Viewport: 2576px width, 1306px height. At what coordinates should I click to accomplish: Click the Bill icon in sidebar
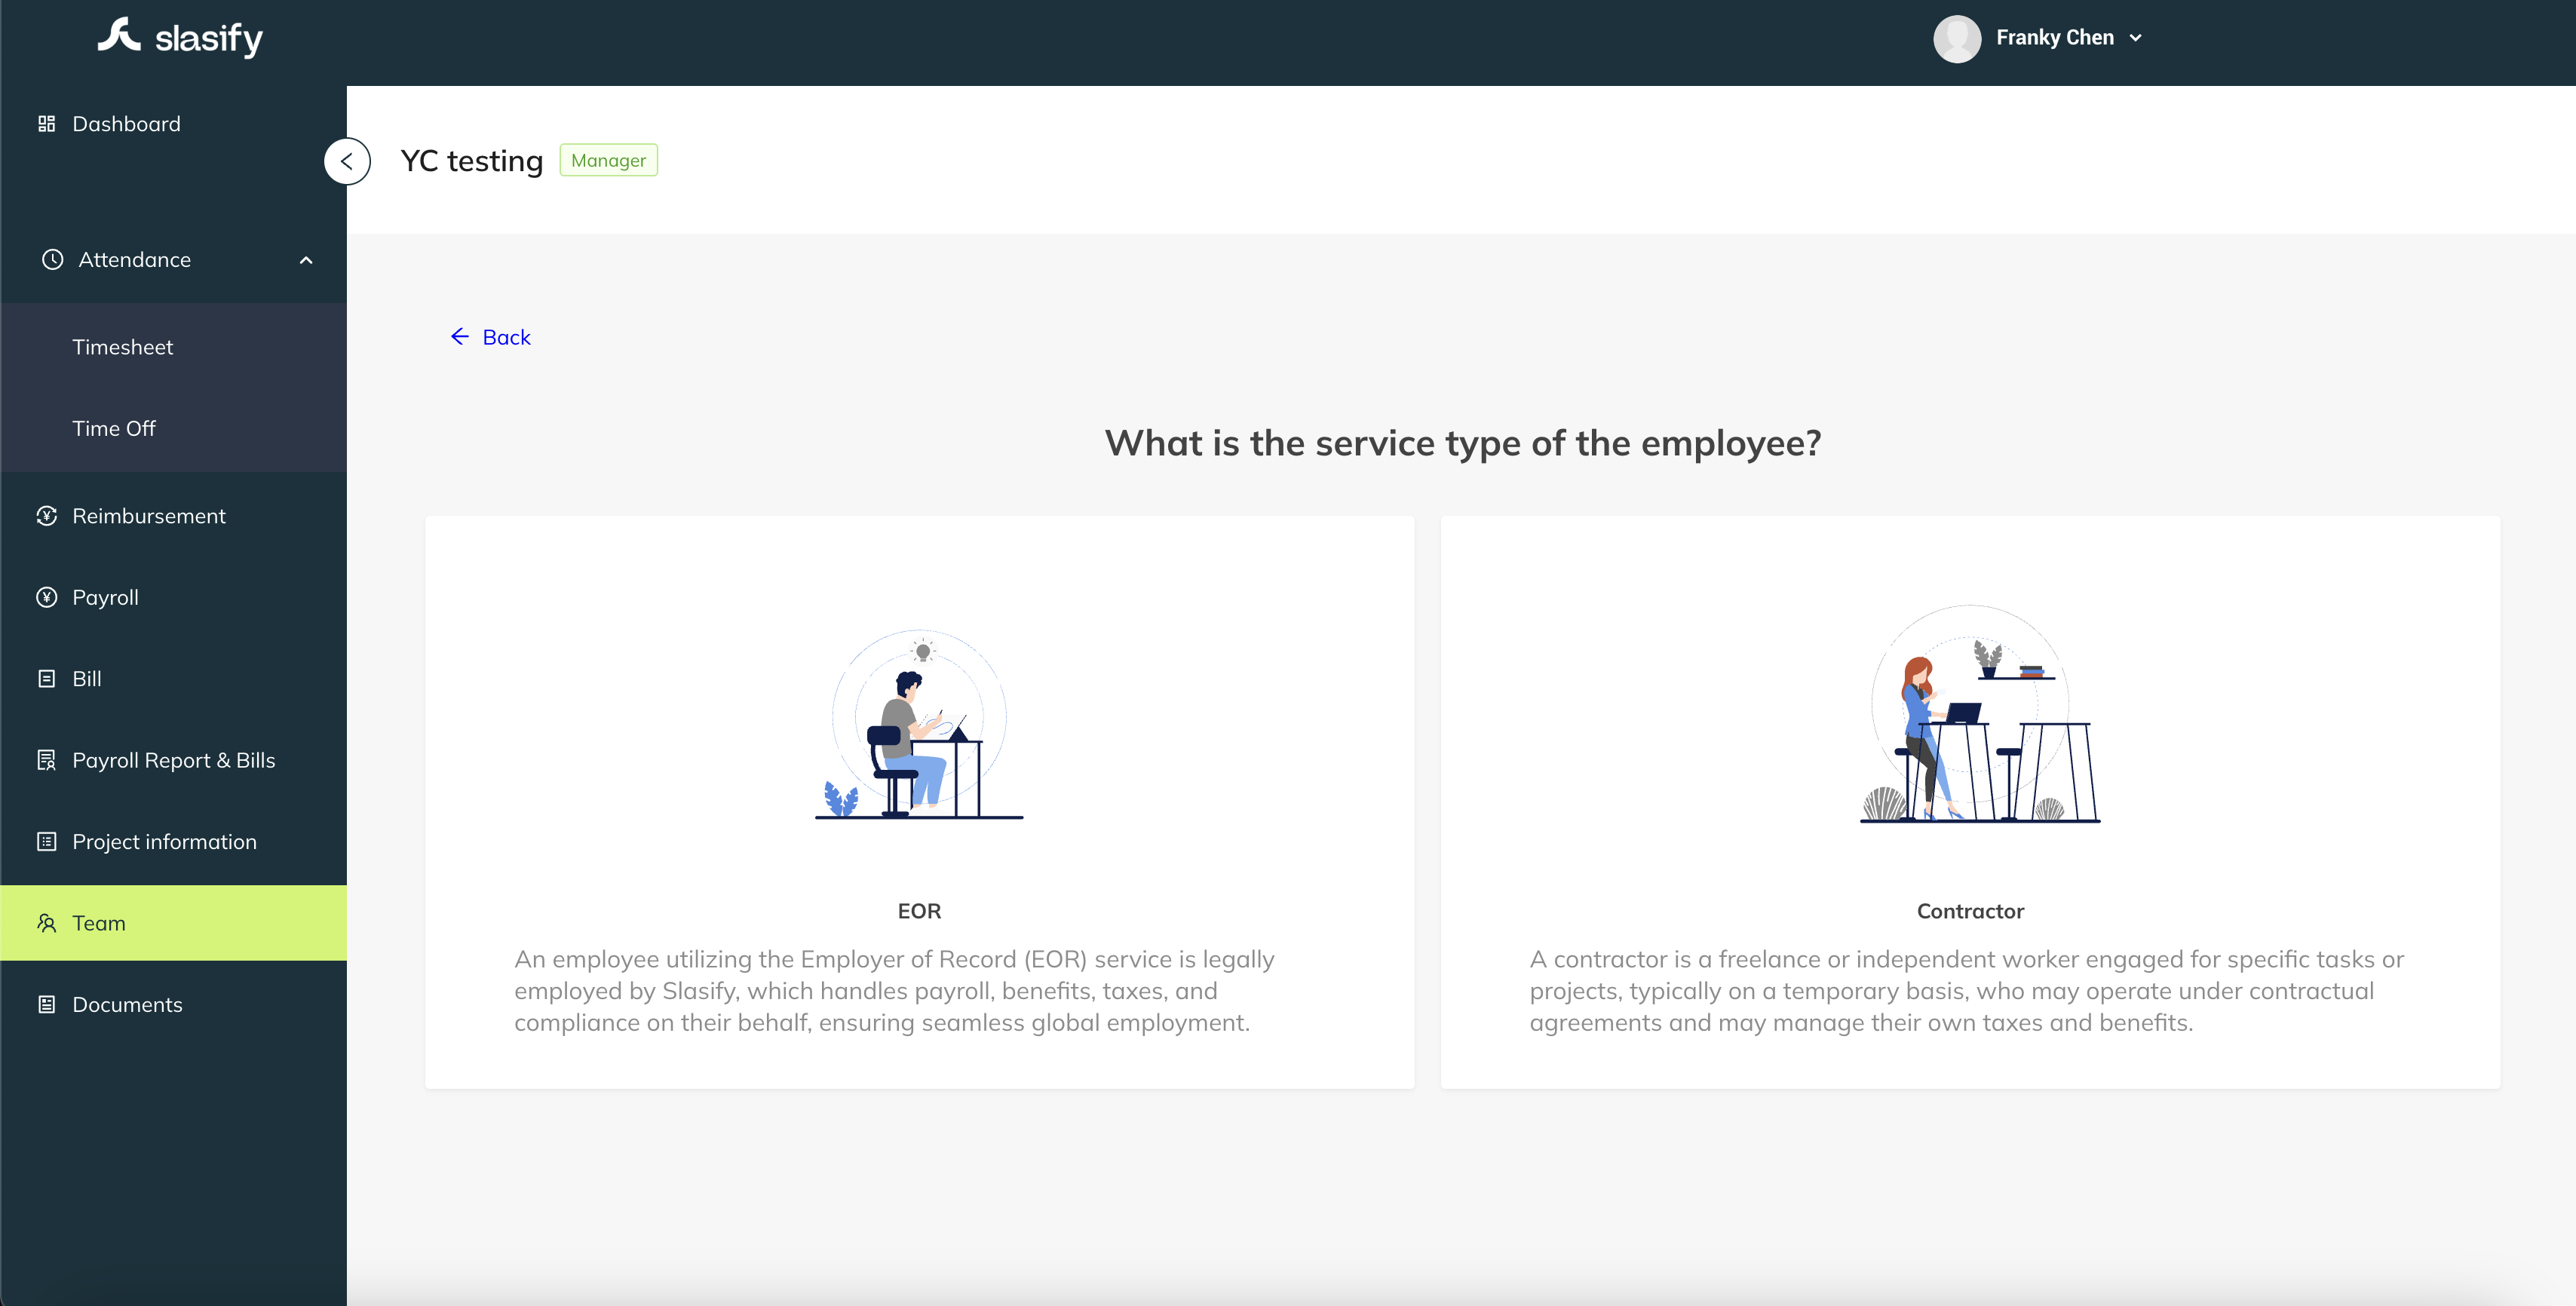point(46,678)
